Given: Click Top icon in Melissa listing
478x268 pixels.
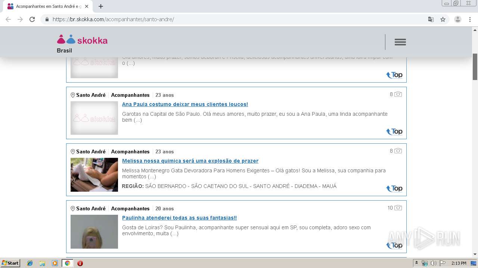Looking at the screenshot, I should click(x=394, y=188).
